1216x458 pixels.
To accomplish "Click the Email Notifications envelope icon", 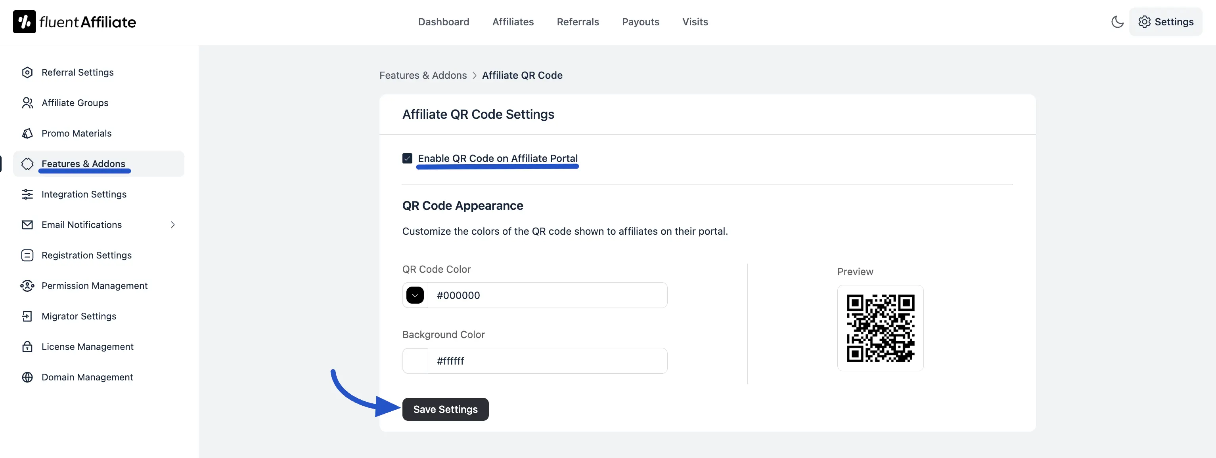I will [27, 225].
